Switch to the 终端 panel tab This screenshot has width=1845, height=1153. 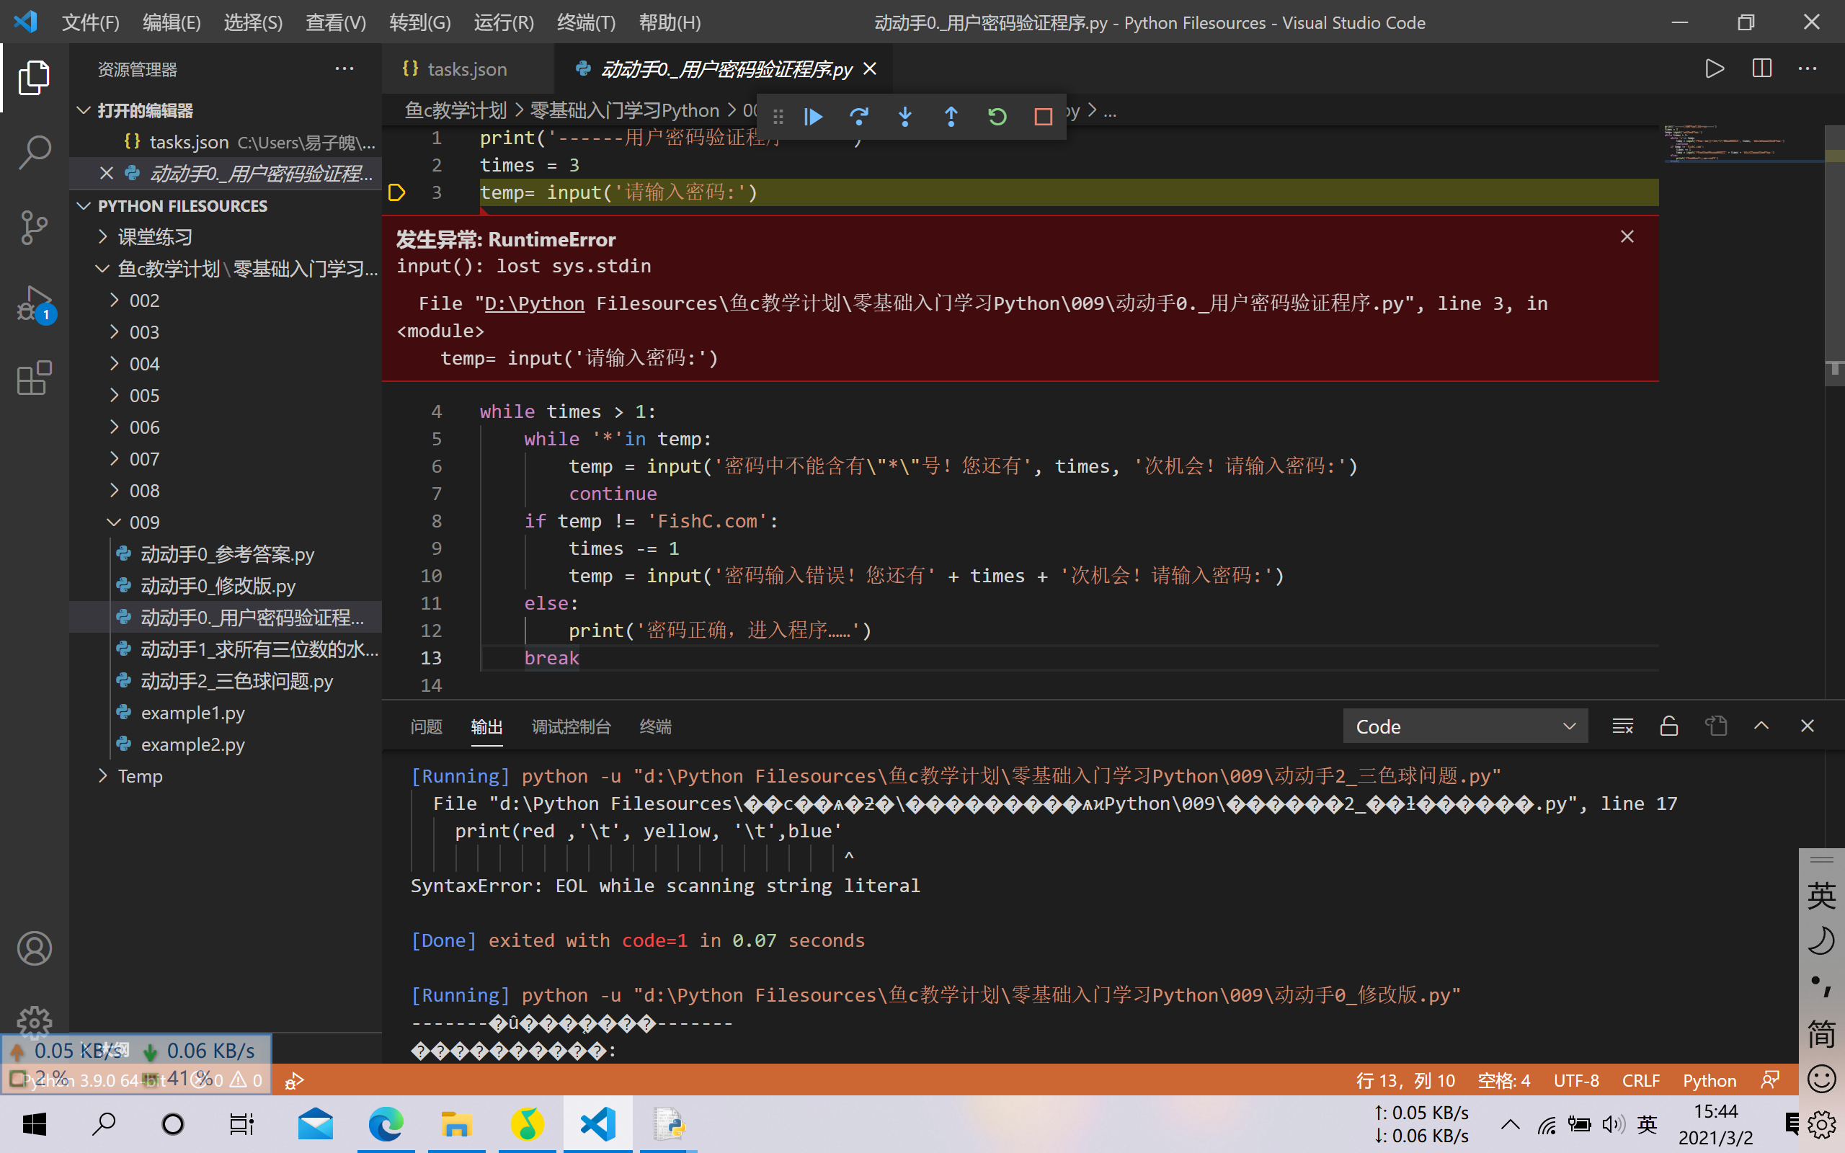[656, 726]
